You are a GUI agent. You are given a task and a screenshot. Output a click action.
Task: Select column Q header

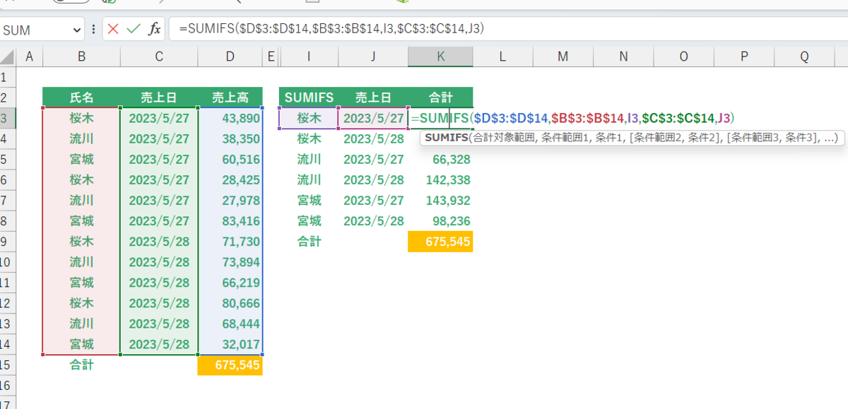[805, 57]
